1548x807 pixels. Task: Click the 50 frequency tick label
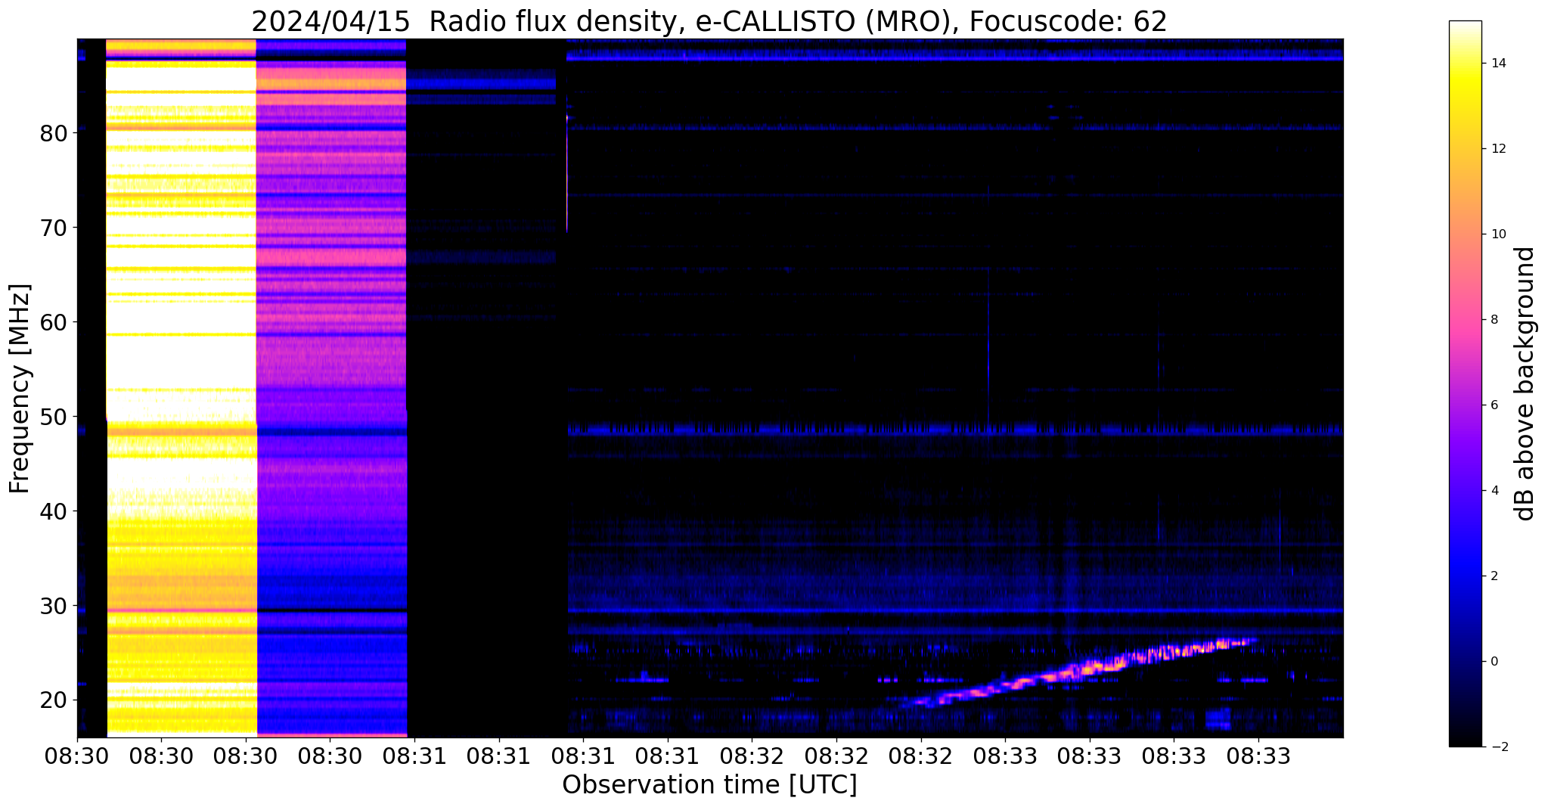54,417
